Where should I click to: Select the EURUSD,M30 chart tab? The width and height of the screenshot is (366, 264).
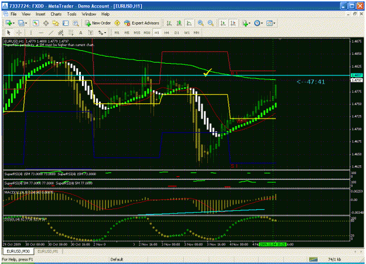coord(18,251)
